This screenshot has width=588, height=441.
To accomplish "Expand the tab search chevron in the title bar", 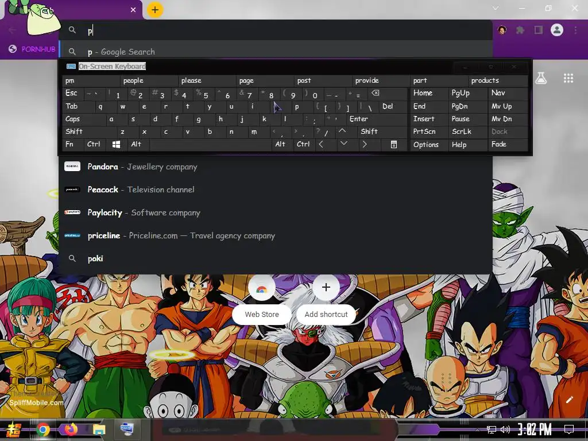I will (x=496, y=8).
